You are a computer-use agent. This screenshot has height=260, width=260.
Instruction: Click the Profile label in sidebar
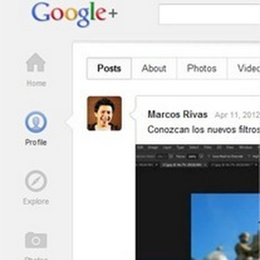[x=36, y=142]
